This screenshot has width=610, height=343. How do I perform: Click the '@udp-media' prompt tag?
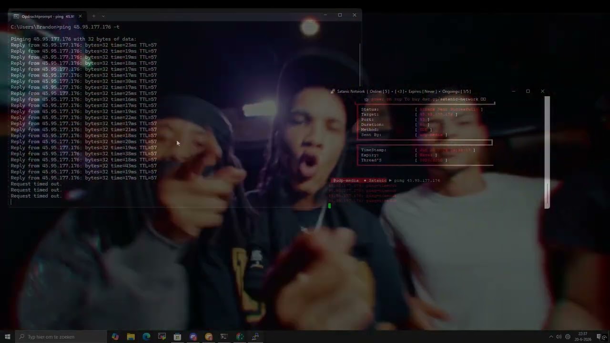(346, 181)
